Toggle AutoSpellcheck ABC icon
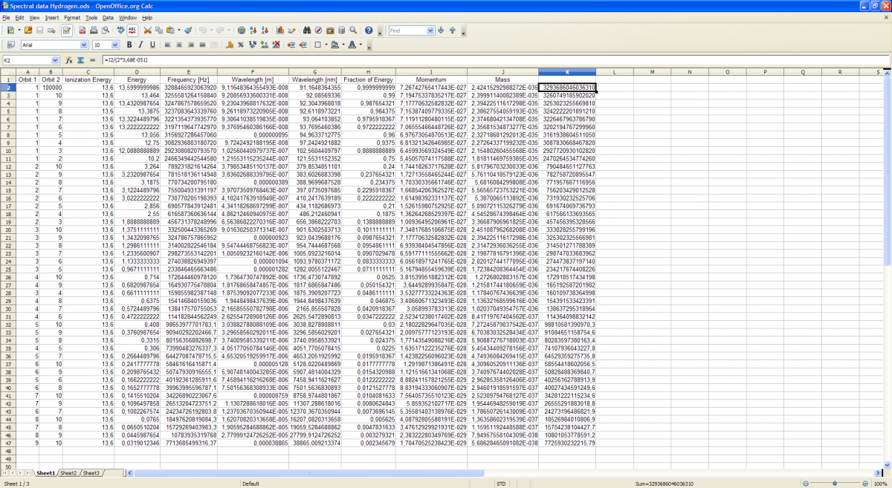 coord(132,30)
